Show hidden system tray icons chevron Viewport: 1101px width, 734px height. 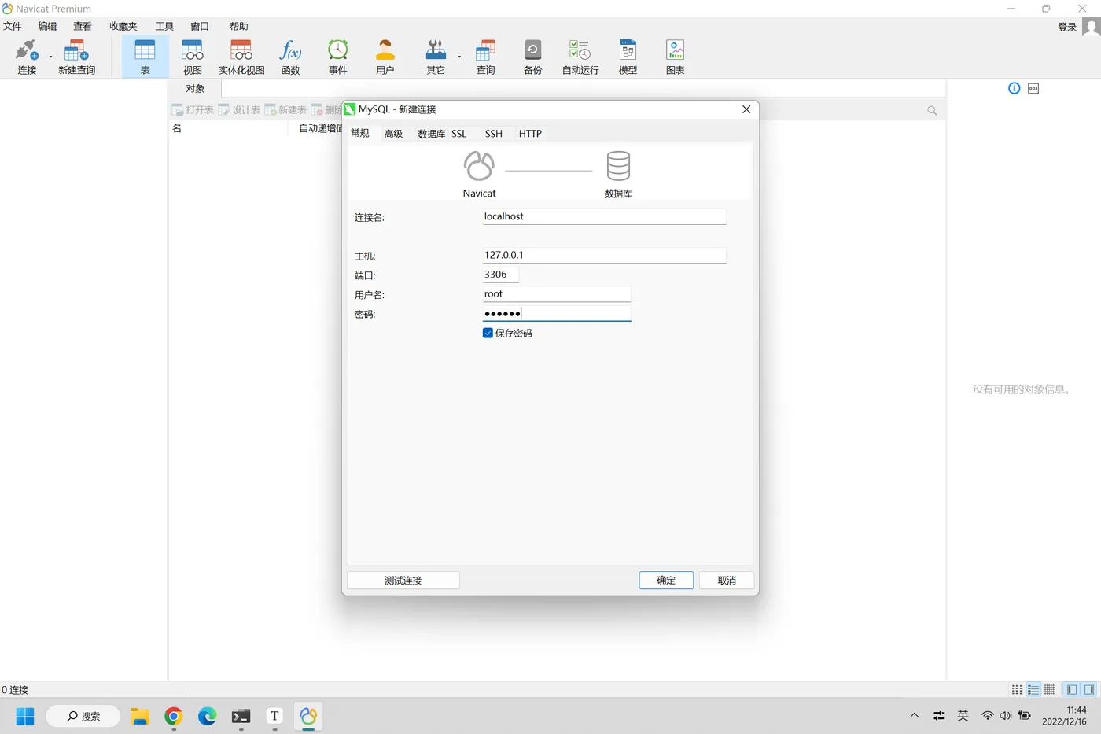914,716
